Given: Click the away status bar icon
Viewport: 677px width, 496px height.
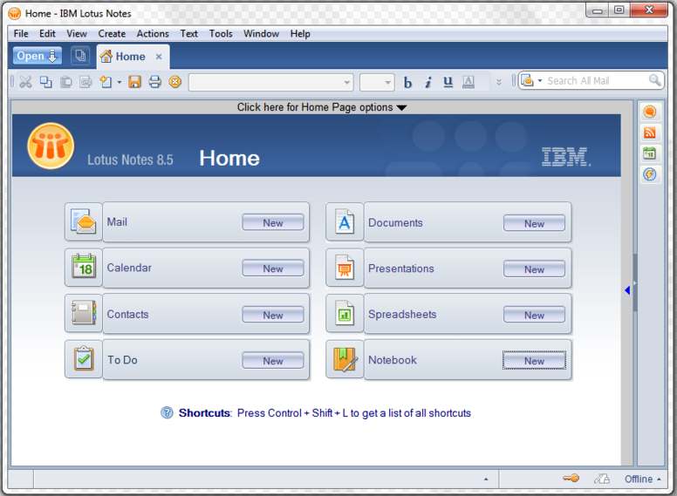Looking at the screenshot, I should point(602,479).
